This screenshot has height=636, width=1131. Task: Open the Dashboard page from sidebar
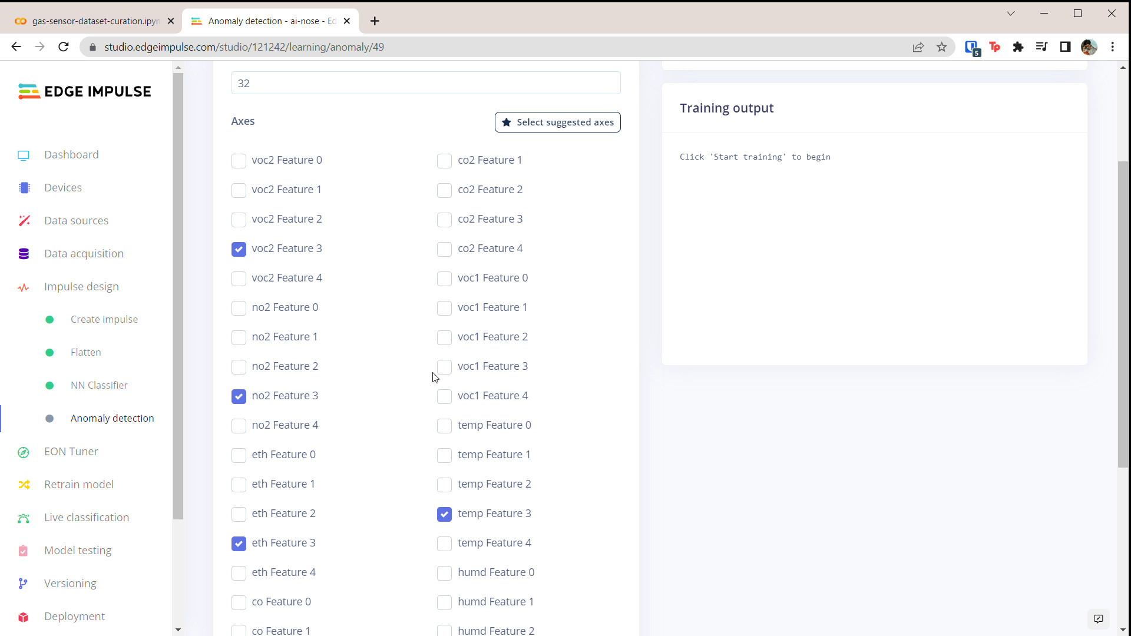(71, 154)
